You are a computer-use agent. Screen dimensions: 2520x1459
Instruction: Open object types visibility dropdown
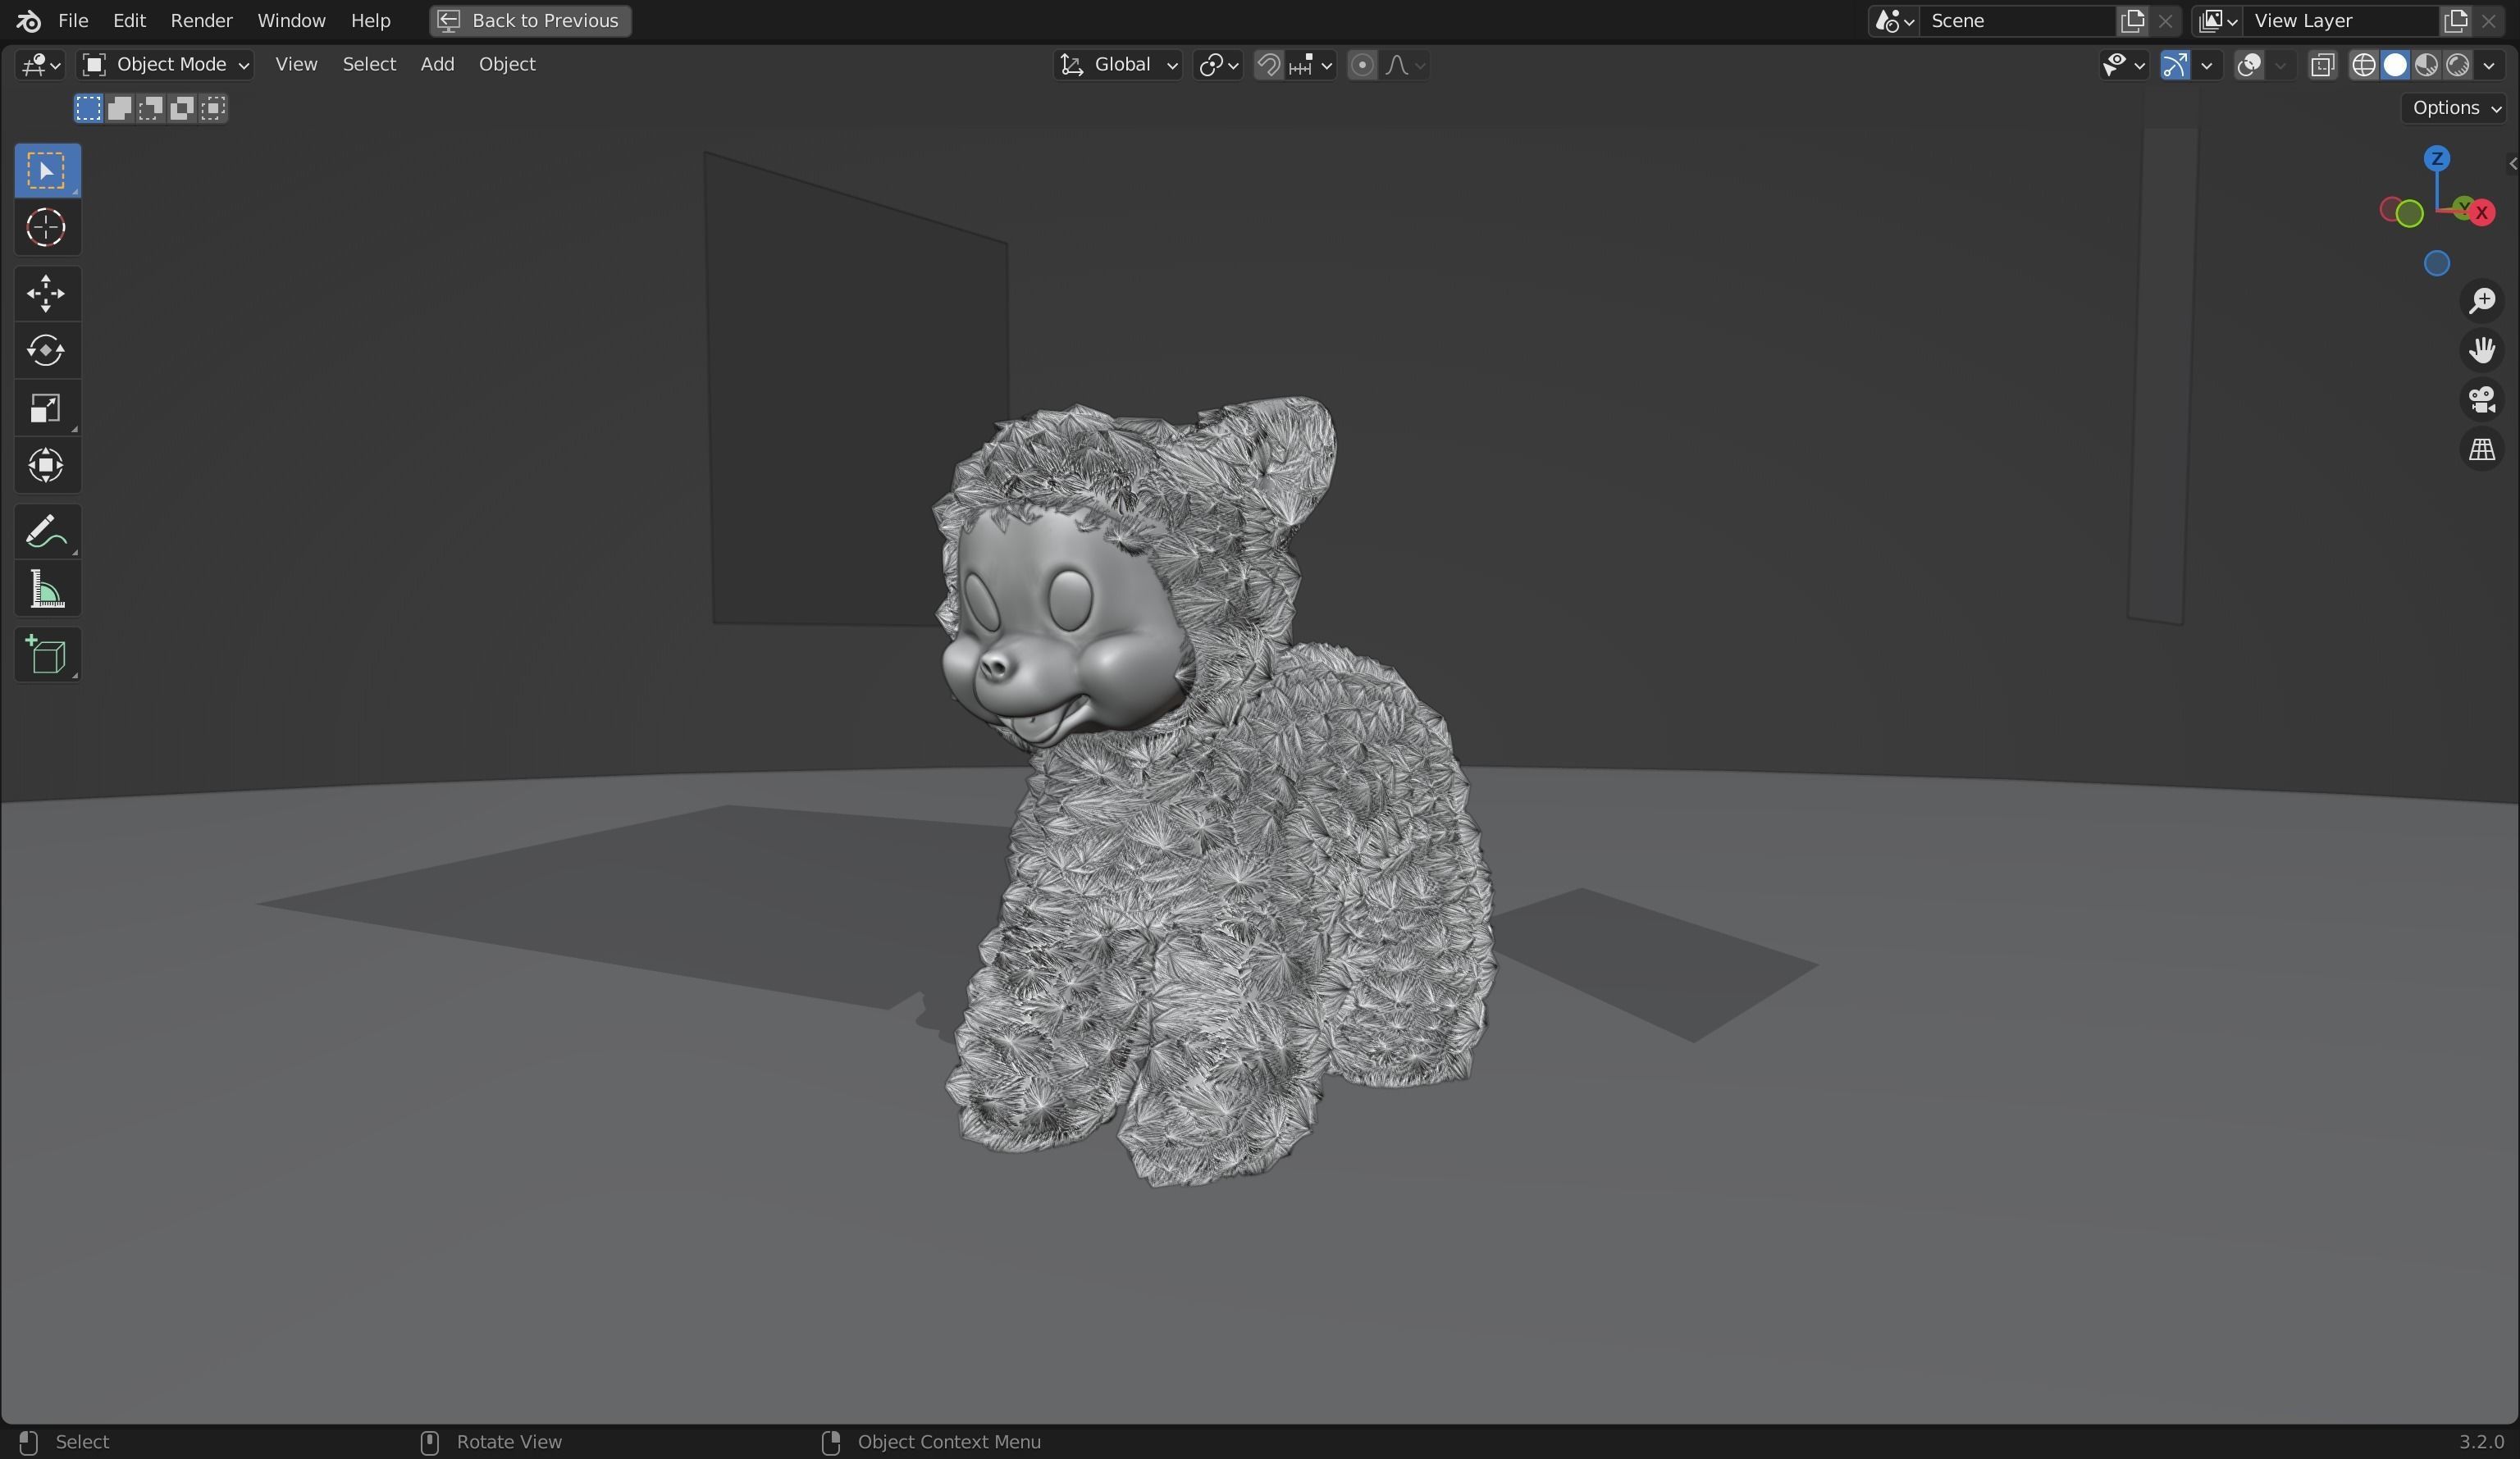[2122, 65]
